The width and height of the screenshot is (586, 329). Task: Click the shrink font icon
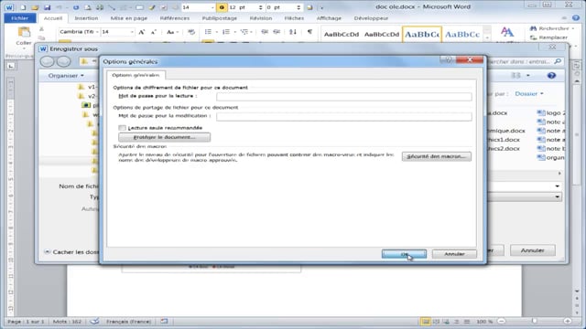(x=154, y=32)
